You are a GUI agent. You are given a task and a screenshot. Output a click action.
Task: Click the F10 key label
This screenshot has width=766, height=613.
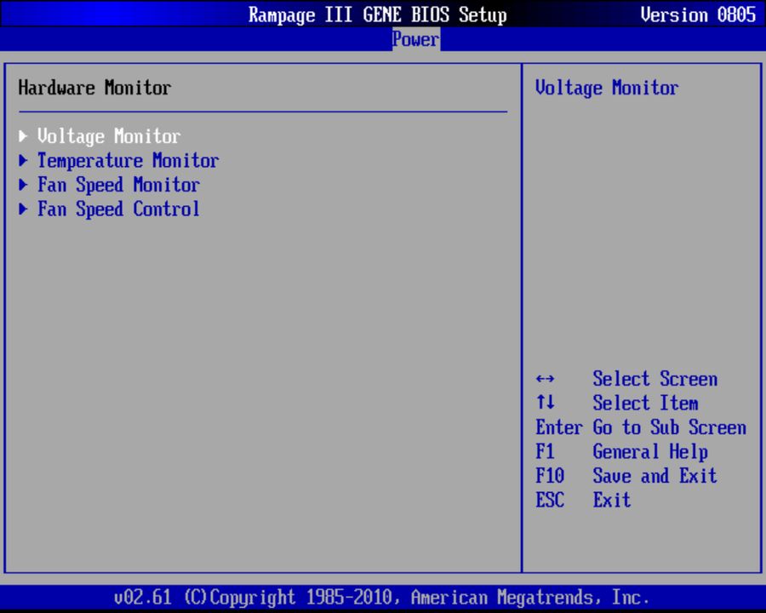click(x=550, y=476)
